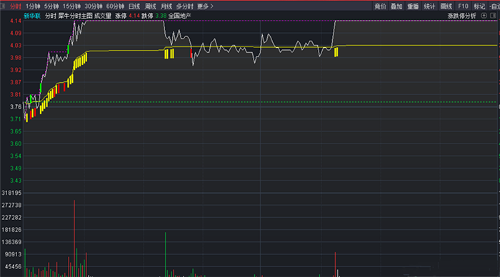The image size is (500, 277).
Task: Open the -自选 watchlist button
Action: click(494, 6)
